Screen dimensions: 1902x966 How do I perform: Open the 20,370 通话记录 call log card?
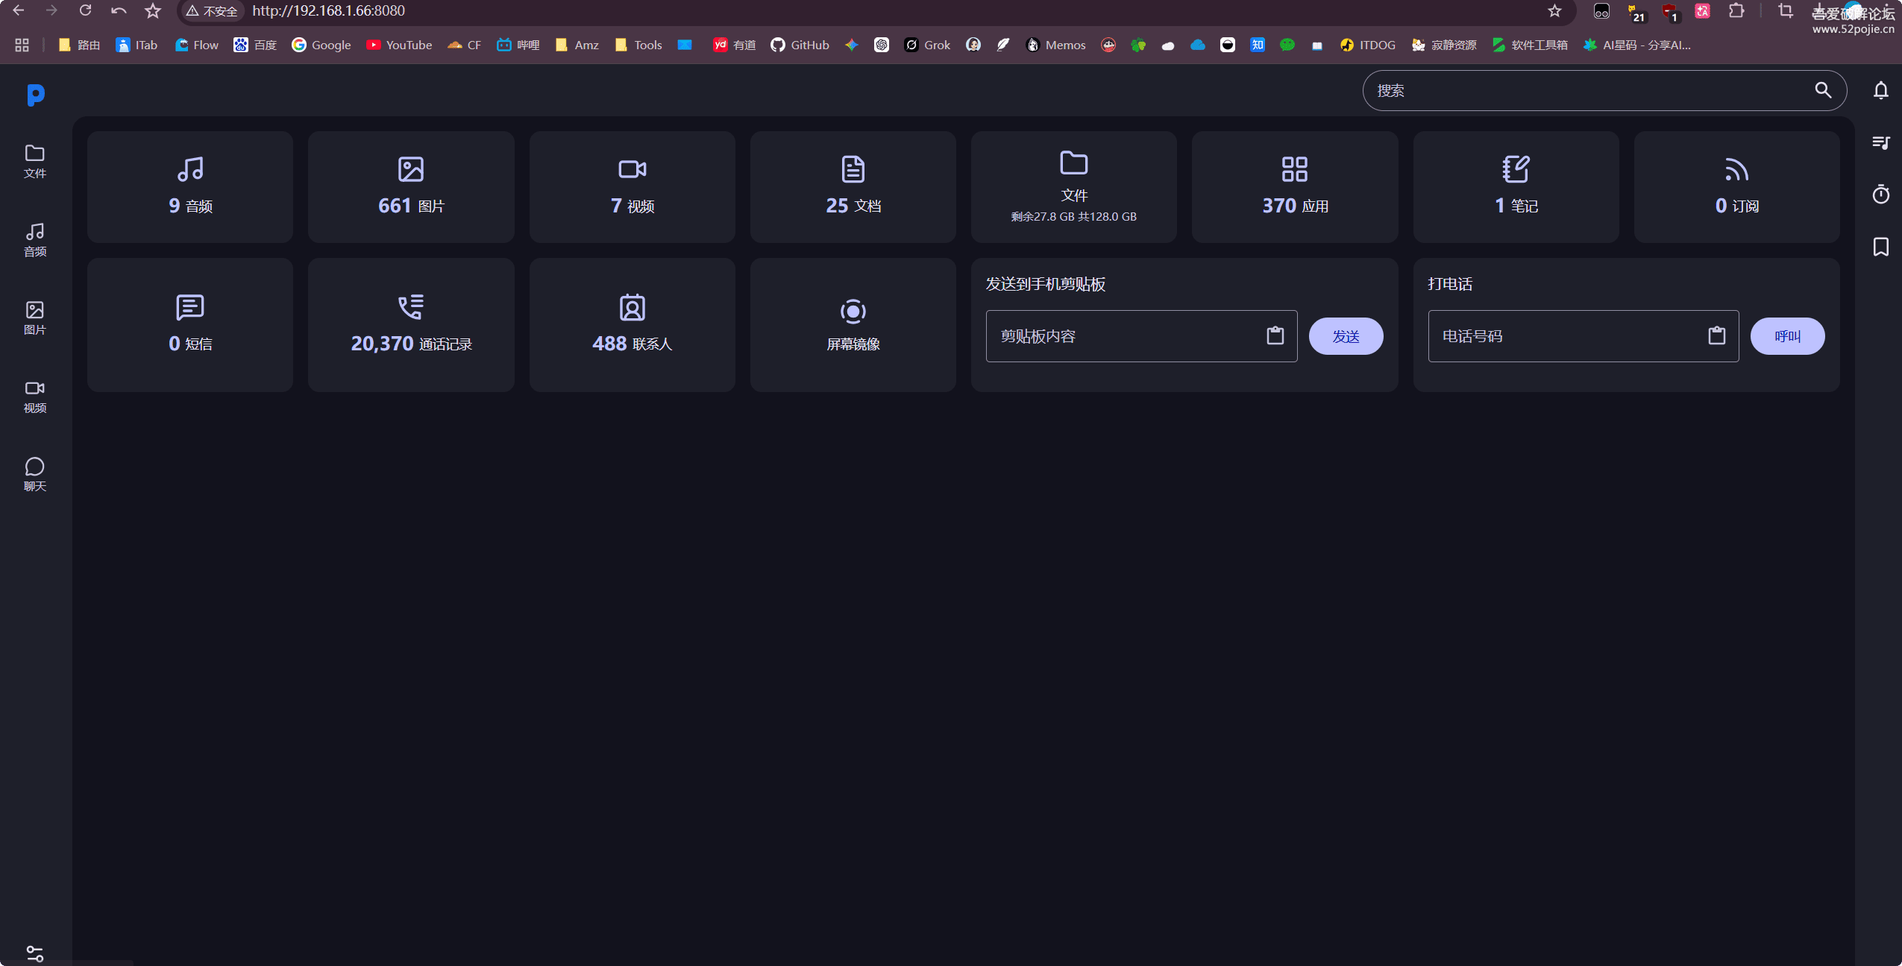pos(411,324)
